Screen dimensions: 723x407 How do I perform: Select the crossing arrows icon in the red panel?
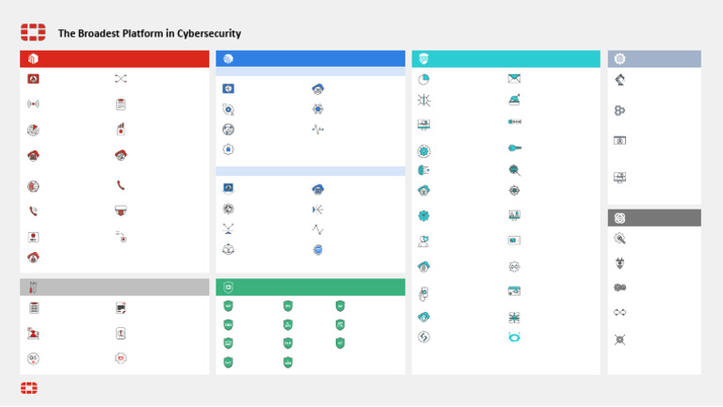(121, 79)
